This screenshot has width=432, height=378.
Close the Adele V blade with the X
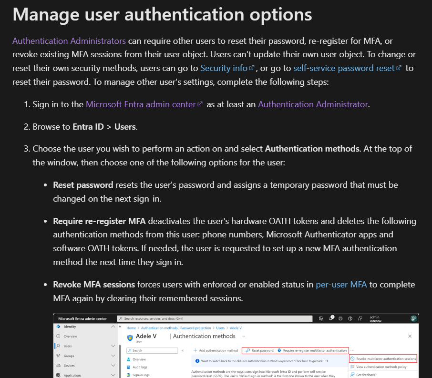[x=410, y=336]
